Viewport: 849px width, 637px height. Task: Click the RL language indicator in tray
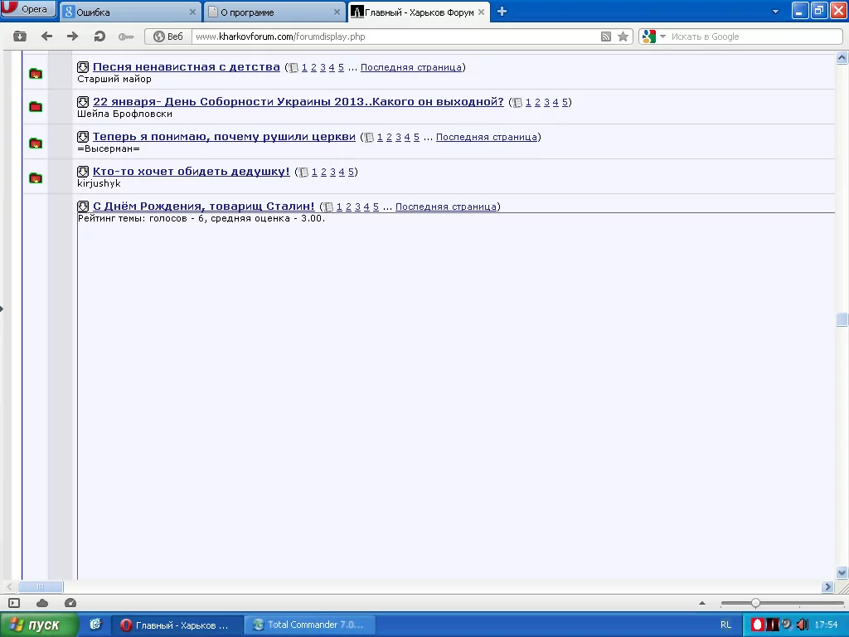(725, 625)
